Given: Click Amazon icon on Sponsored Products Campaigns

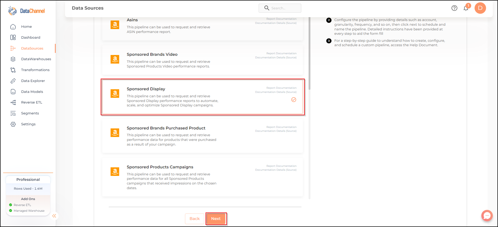Looking at the screenshot, I should point(115,171).
